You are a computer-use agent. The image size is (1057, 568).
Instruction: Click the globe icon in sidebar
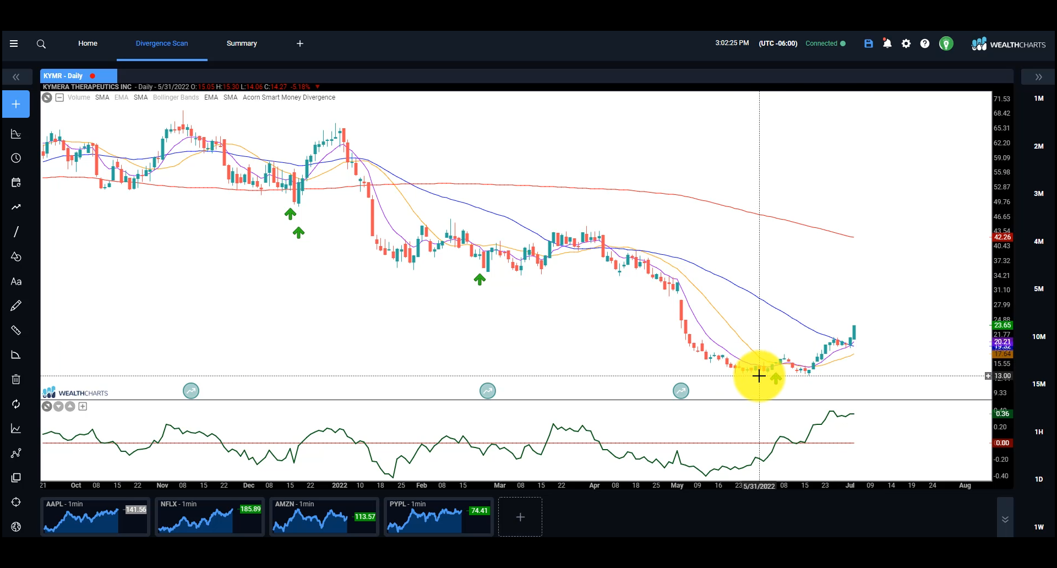(16, 527)
